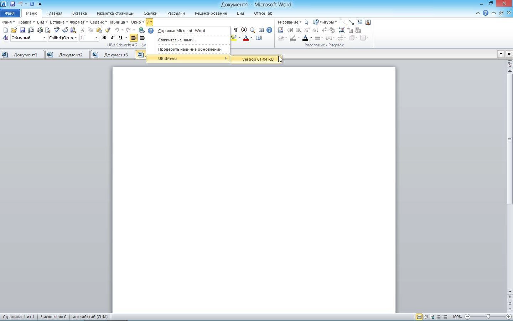513x321 pixels.
Task: Click the Office Tab ribbon tab
Action: [263, 13]
